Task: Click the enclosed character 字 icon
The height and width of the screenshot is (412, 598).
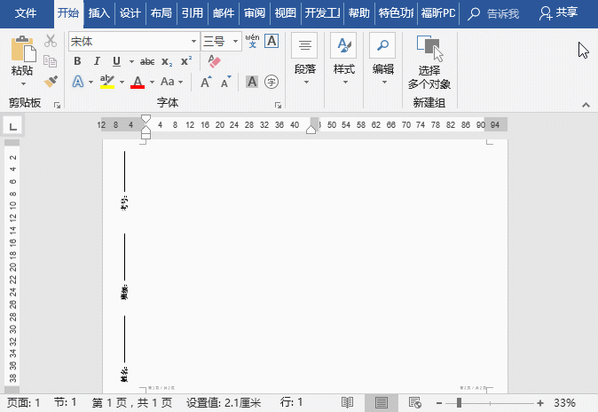Action: tap(271, 82)
